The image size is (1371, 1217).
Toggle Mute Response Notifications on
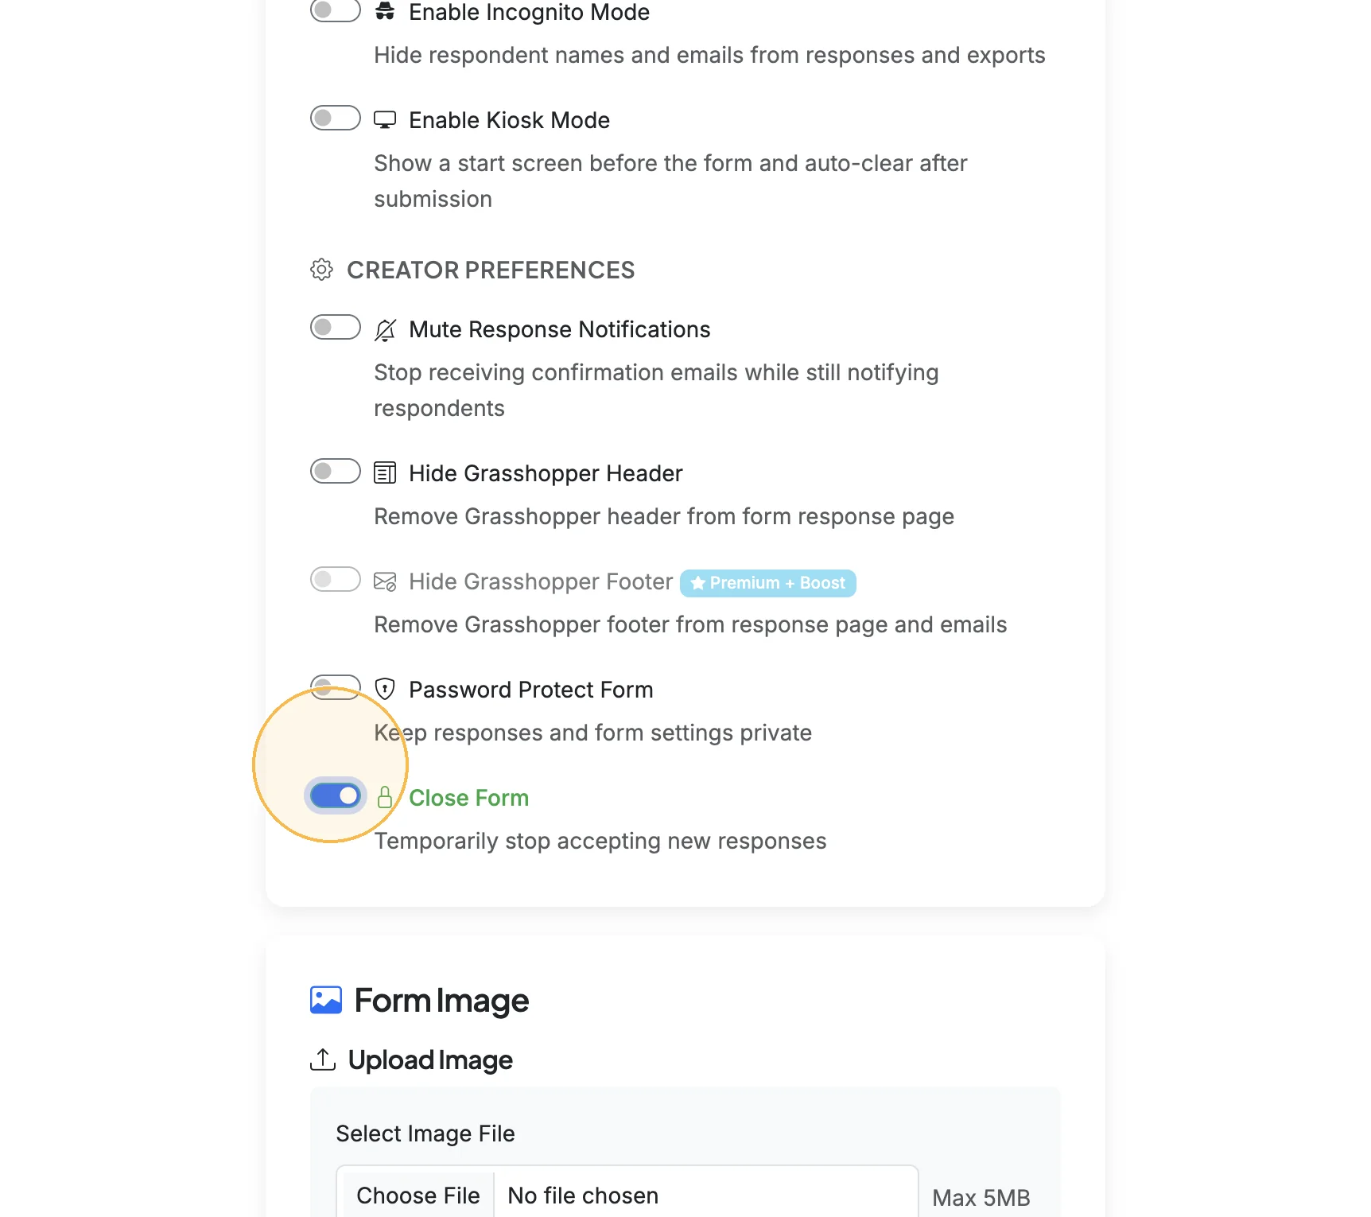click(x=336, y=327)
